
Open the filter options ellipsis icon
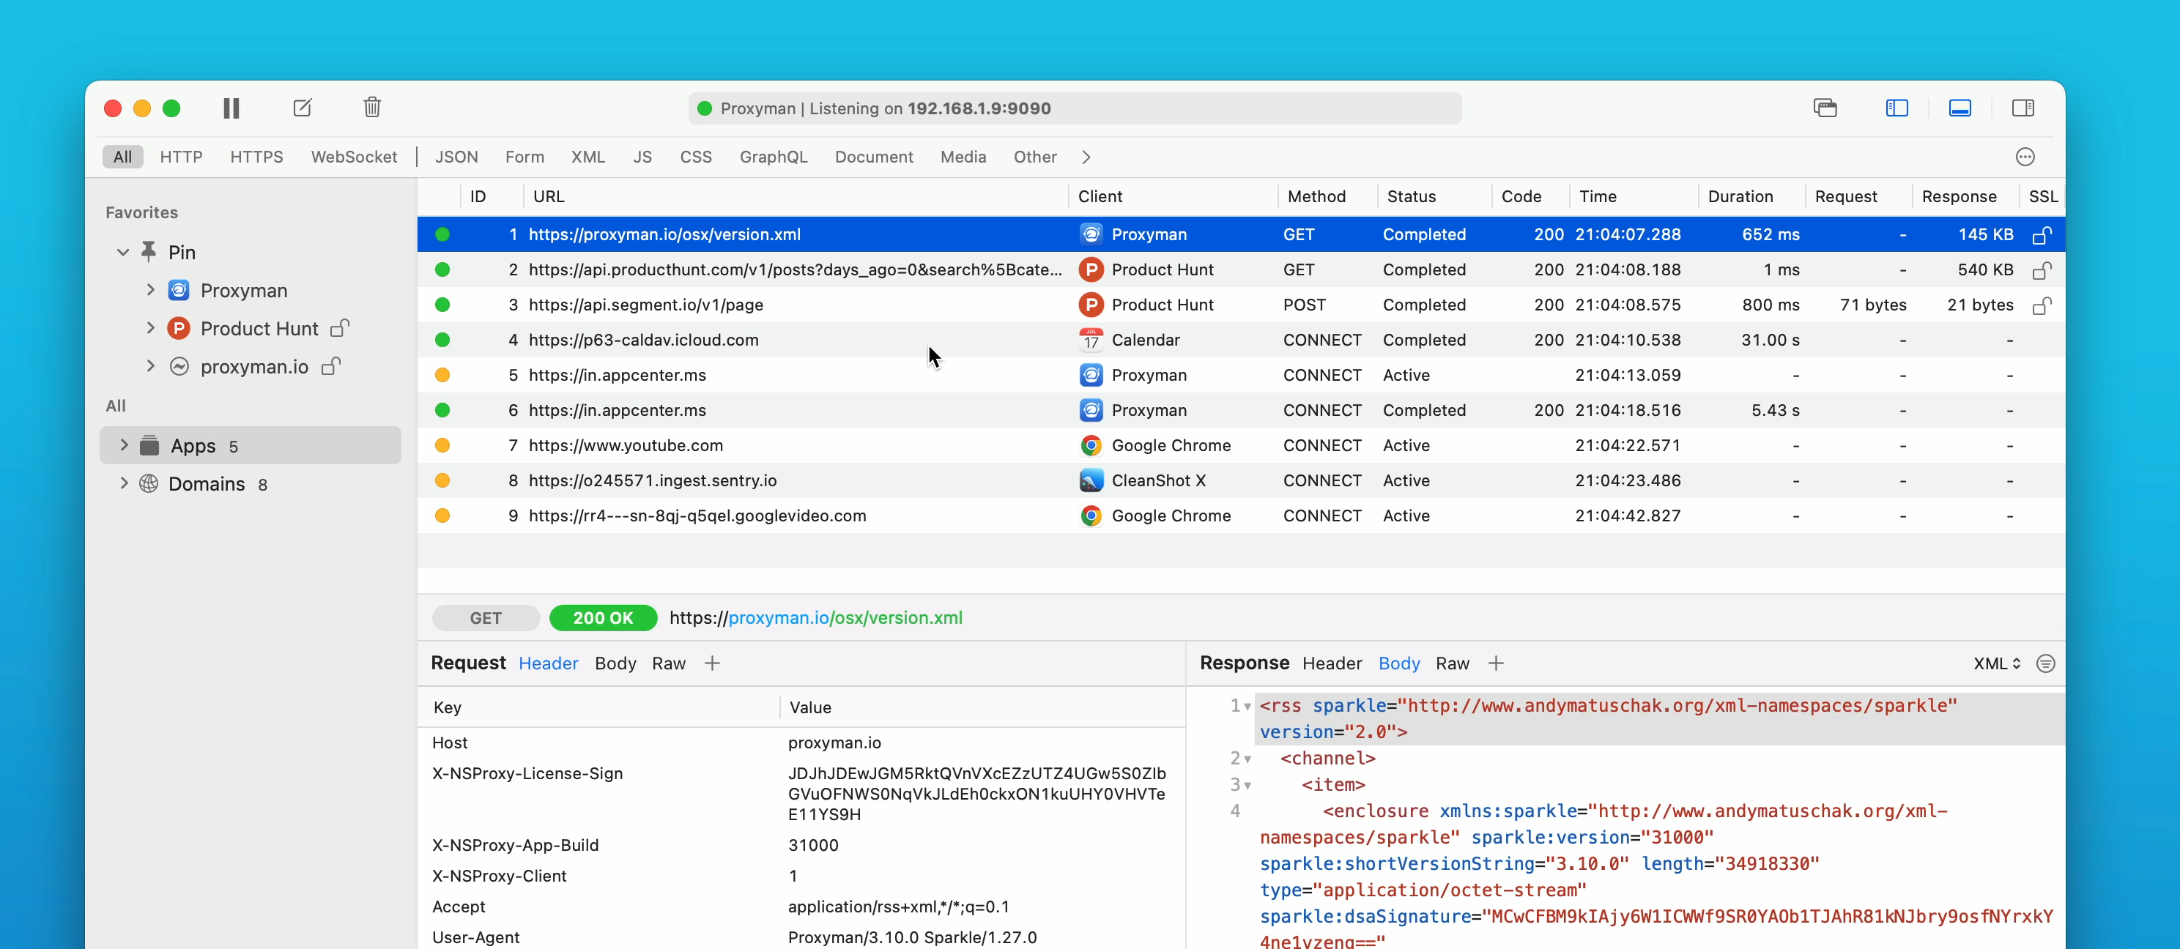[x=2024, y=157]
